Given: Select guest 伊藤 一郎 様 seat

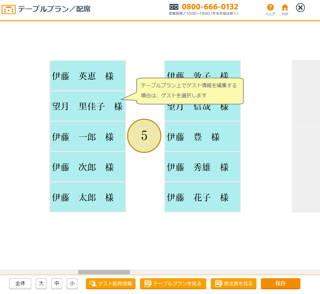Looking at the screenshot, I should point(88,137).
